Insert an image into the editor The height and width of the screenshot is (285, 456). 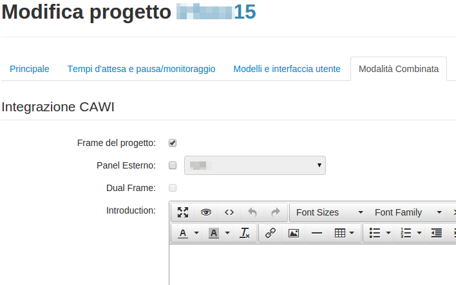point(294,233)
